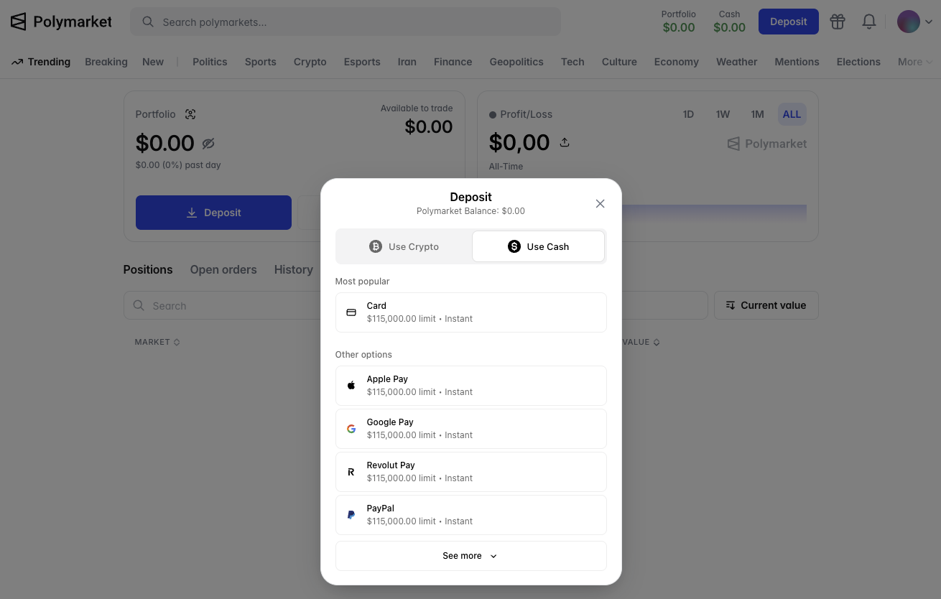Click the blue Deposit button in header

(788, 22)
